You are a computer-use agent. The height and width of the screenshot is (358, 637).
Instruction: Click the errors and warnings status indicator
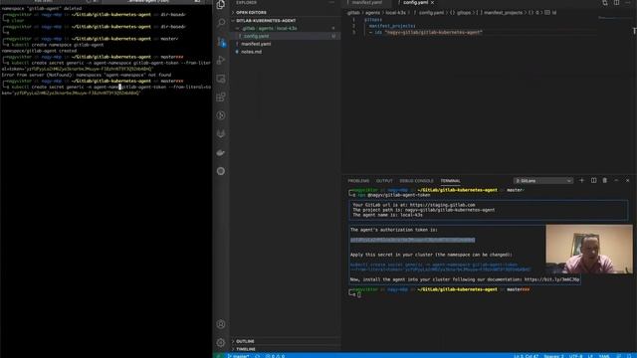click(275, 356)
